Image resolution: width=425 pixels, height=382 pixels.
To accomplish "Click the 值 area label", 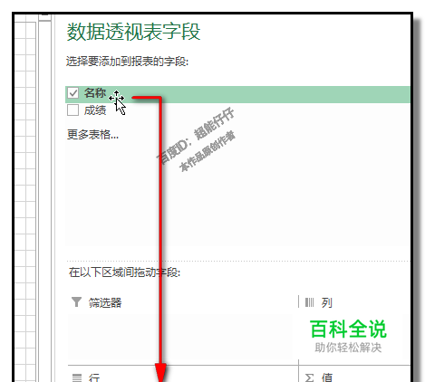I will 327,377.
